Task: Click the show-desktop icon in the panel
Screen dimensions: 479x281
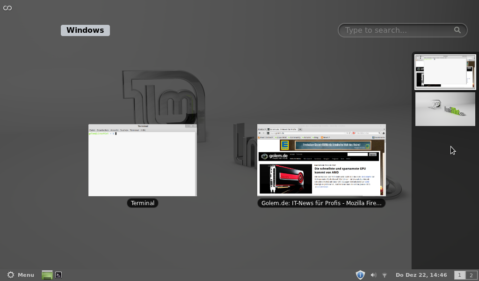Action: click(x=48, y=275)
